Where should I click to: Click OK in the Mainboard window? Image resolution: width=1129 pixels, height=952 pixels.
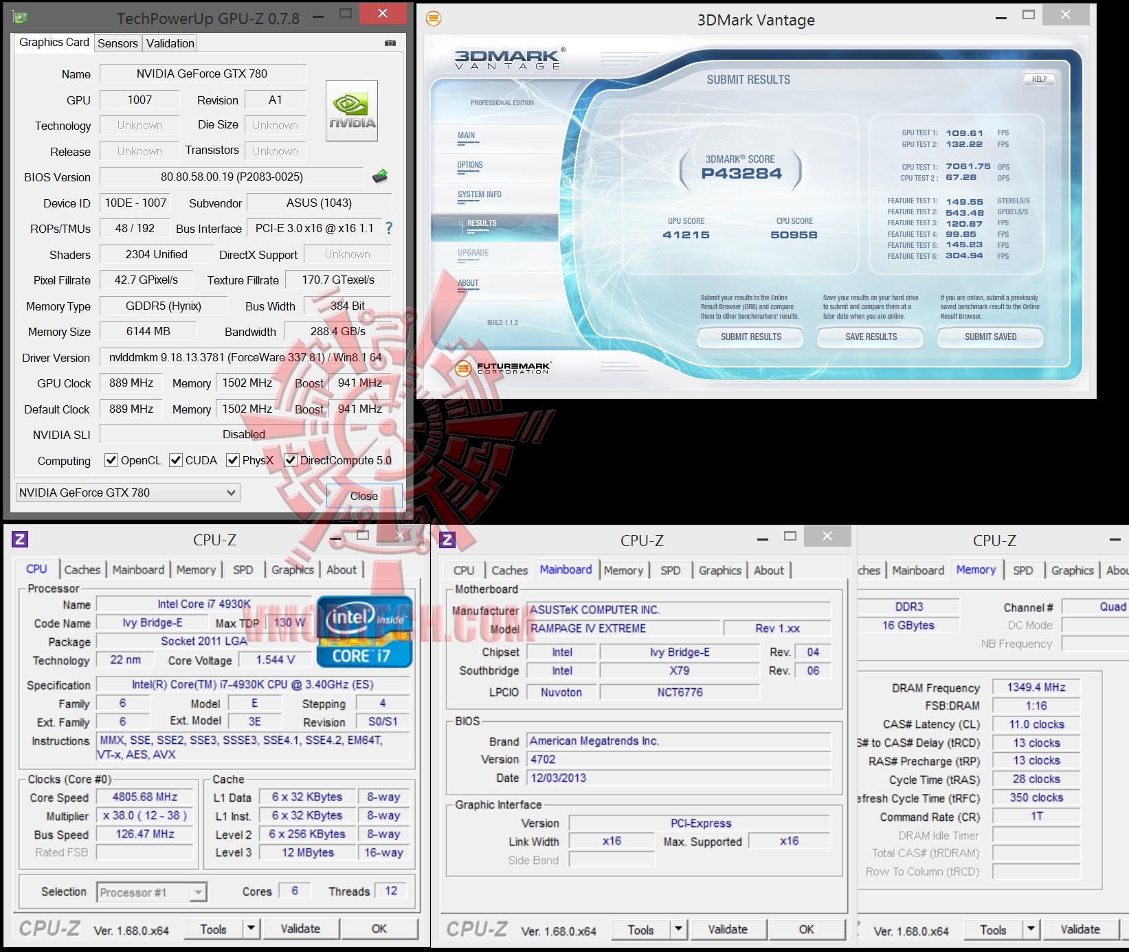point(807,929)
